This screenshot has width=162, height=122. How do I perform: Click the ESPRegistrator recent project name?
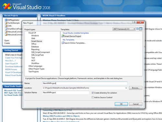(x=13, y=20)
